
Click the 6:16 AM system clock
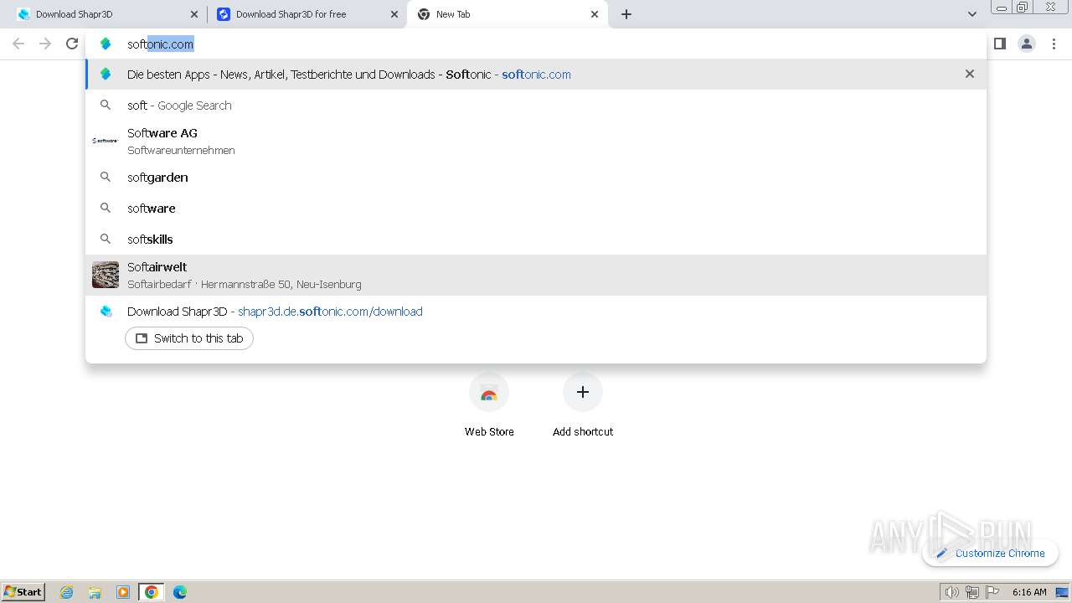tap(1029, 592)
